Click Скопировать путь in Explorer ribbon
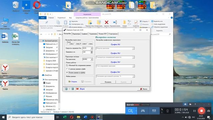Screen dimensions: 213x120 point(76,24)
